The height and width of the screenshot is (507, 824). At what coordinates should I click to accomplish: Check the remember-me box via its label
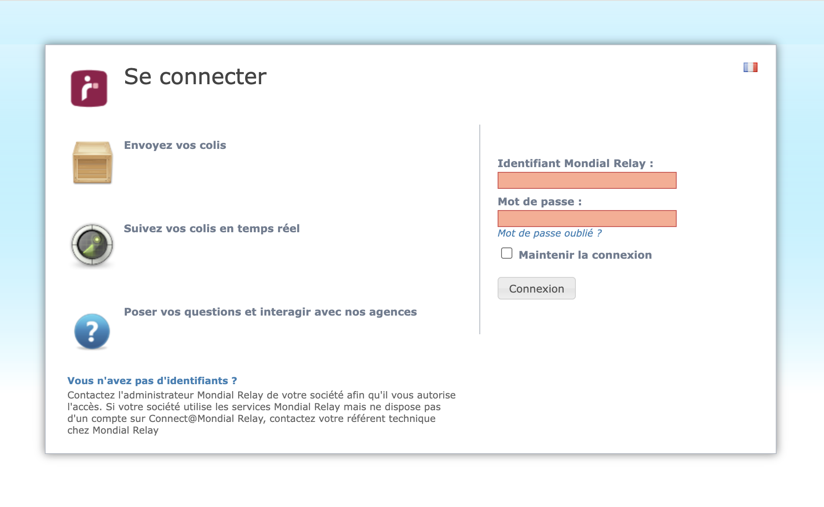[x=585, y=255]
